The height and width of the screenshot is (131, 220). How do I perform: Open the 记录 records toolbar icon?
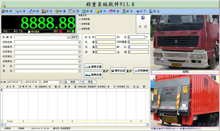tap(71, 11)
